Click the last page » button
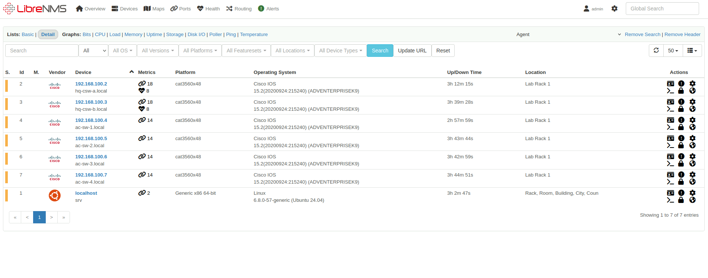708x278 pixels. point(64,217)
